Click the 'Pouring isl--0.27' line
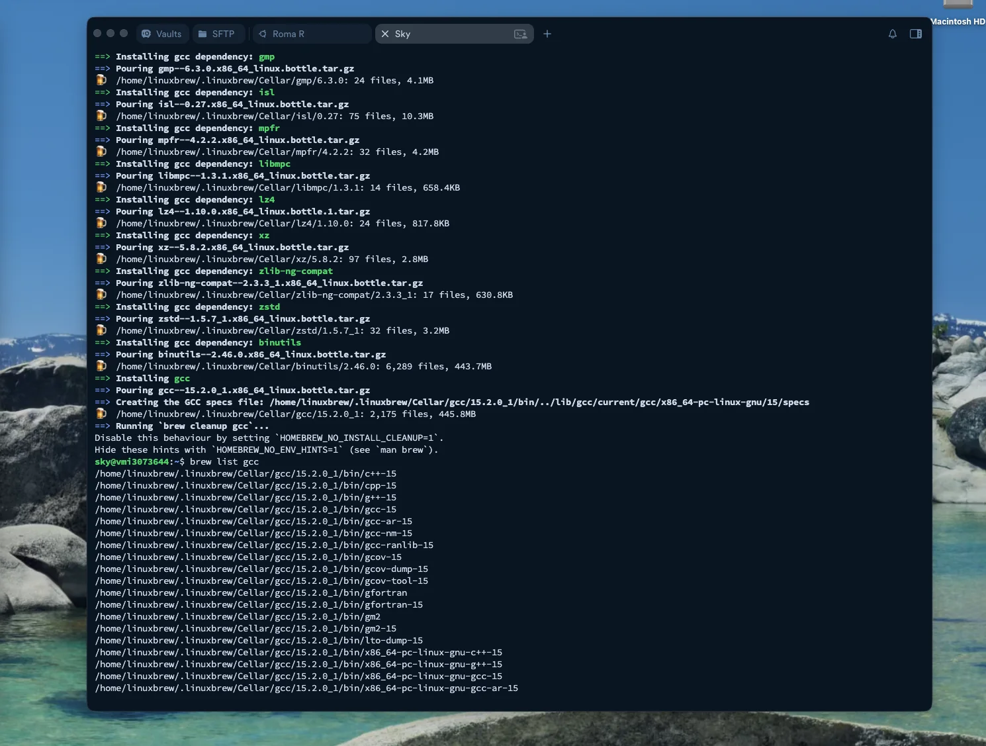Screen dimensions: 986x746 click(x=222, y=105)
